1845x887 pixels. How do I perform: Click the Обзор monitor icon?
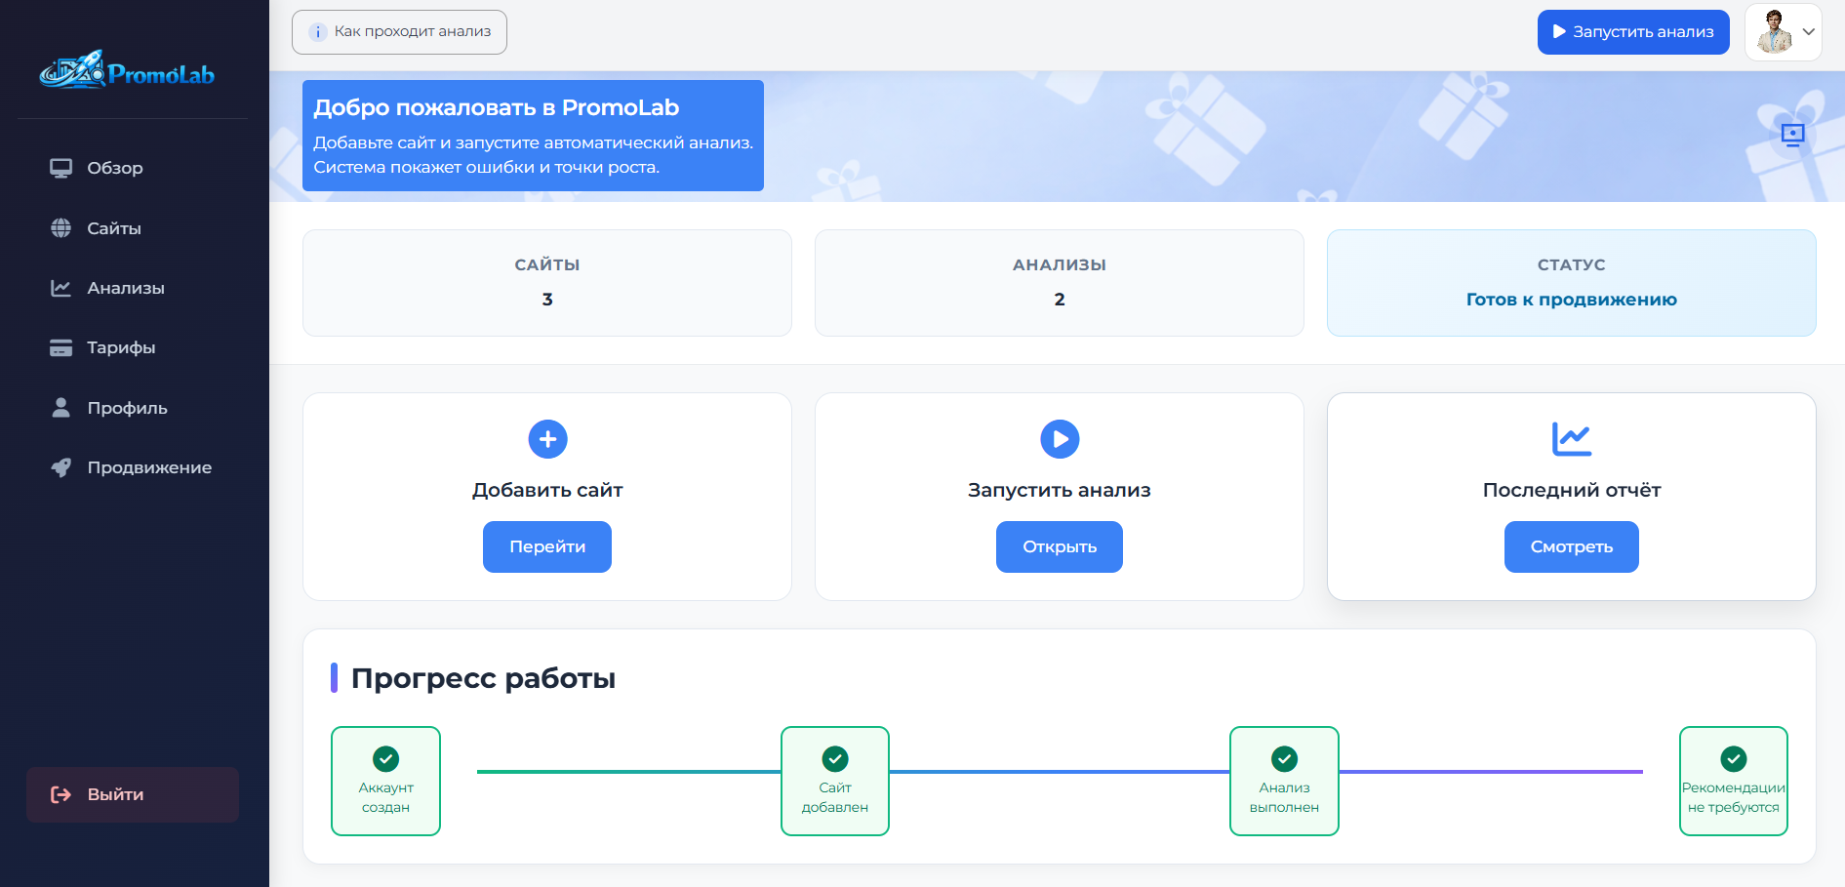point(61,168)
